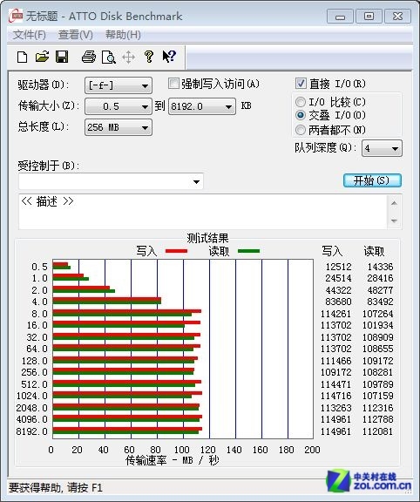Click the 1024.0 row label in chart
This screenshot has width=420, height=502.
31,396
